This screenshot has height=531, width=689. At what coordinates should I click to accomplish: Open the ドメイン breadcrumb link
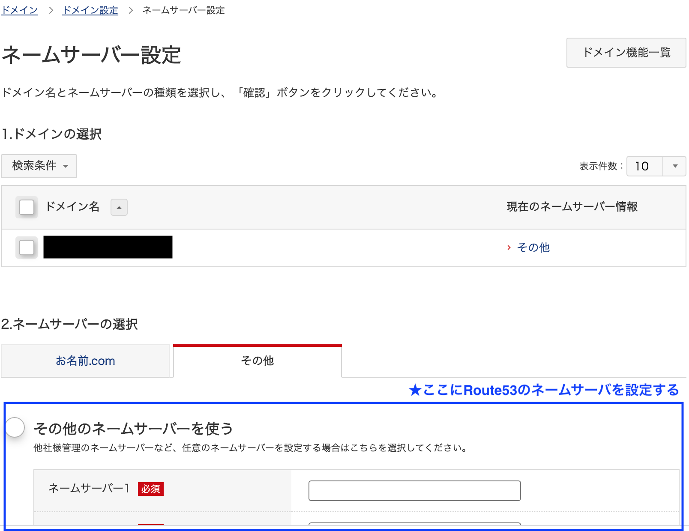(19, 10)
